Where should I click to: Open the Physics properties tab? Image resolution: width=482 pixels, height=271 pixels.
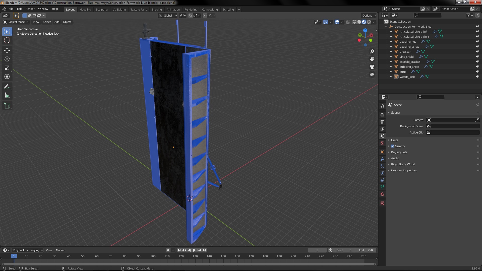tap(382, 173)
